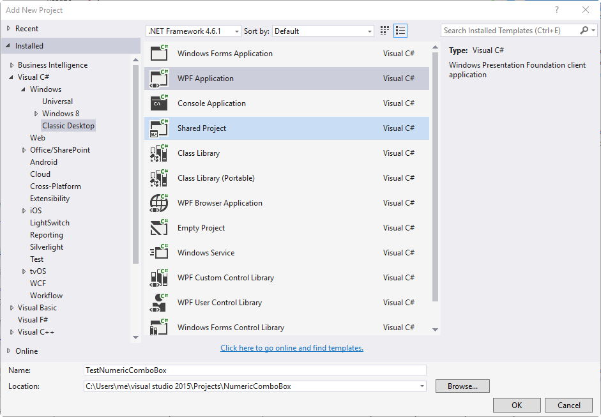Expand the Business Intelligence node
The height and width of the screenshot is (417, 601).
coord(11,64)
